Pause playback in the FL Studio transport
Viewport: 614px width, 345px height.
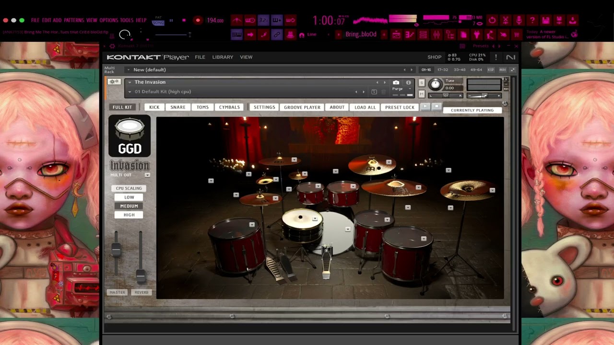pyautogui.click(x=171, y=20)
